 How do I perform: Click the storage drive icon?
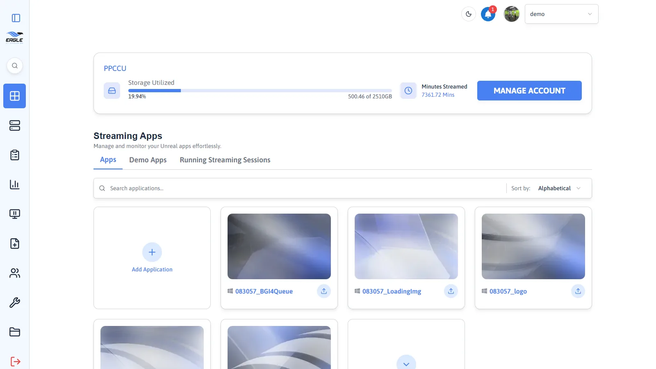112,91
